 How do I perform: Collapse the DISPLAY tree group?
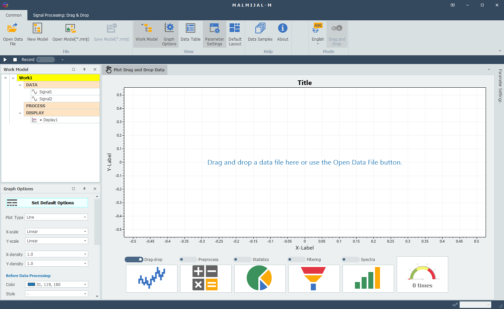[20, 113]
